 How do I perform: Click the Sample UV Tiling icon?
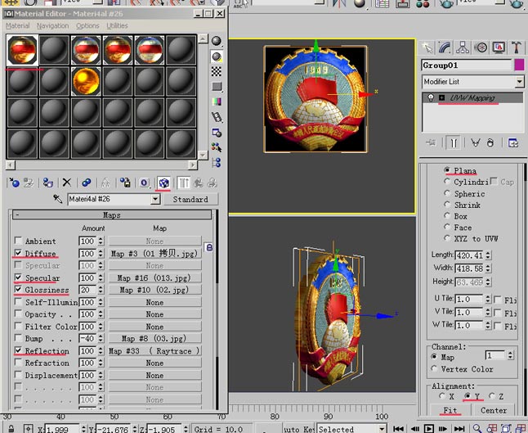point(217,87)
